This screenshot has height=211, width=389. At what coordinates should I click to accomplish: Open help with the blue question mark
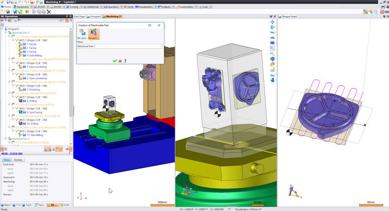click(125, 61)
